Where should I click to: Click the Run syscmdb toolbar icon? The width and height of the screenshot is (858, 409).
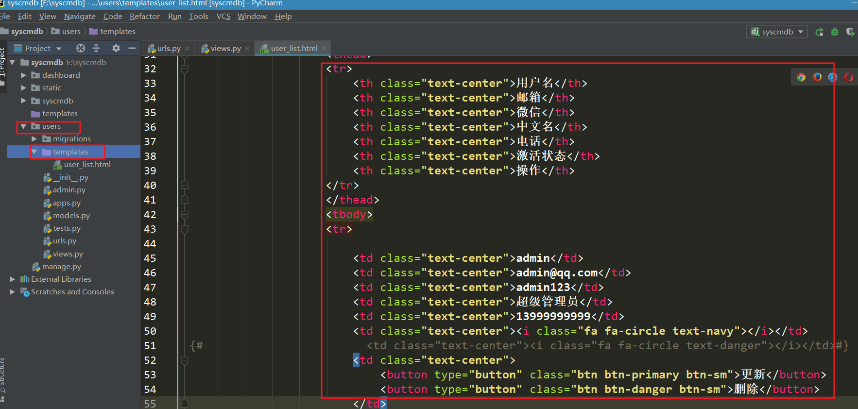(x=819, y=32)
